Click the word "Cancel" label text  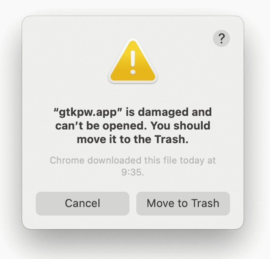[x=83, y=203]
